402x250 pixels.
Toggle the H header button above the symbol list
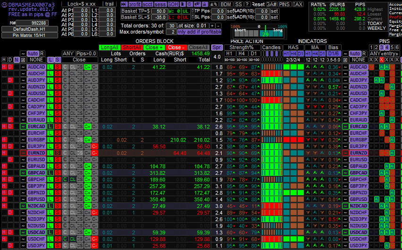point(4,60)
